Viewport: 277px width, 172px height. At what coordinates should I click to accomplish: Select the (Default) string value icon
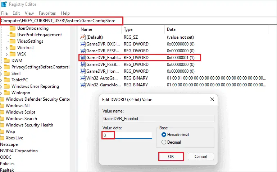click(x=82, y=37)
